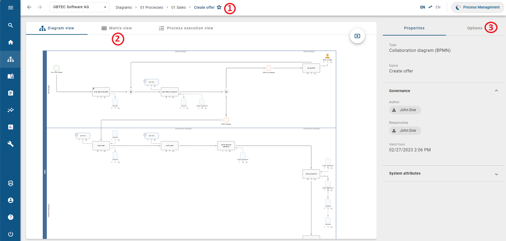
Task: Open the GBTEC Software AG repository dropdown
Action: point(80,7)
